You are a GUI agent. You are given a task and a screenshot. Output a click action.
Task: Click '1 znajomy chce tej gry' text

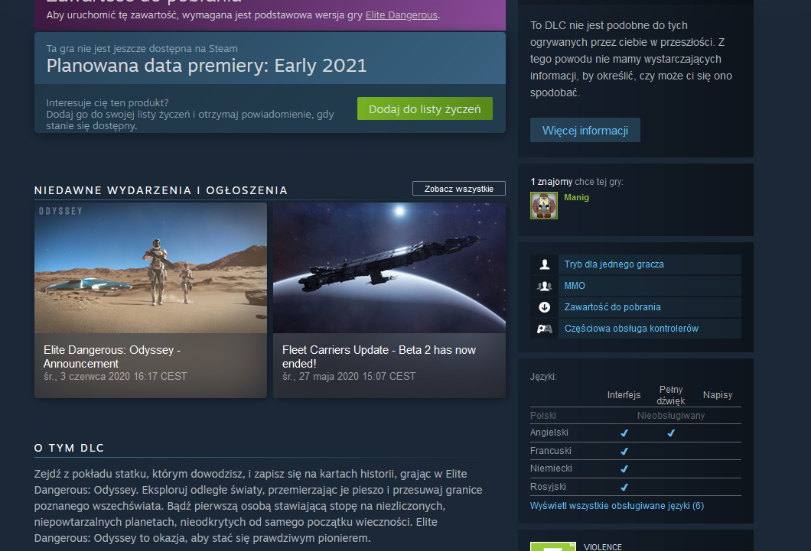click(577, 182)
